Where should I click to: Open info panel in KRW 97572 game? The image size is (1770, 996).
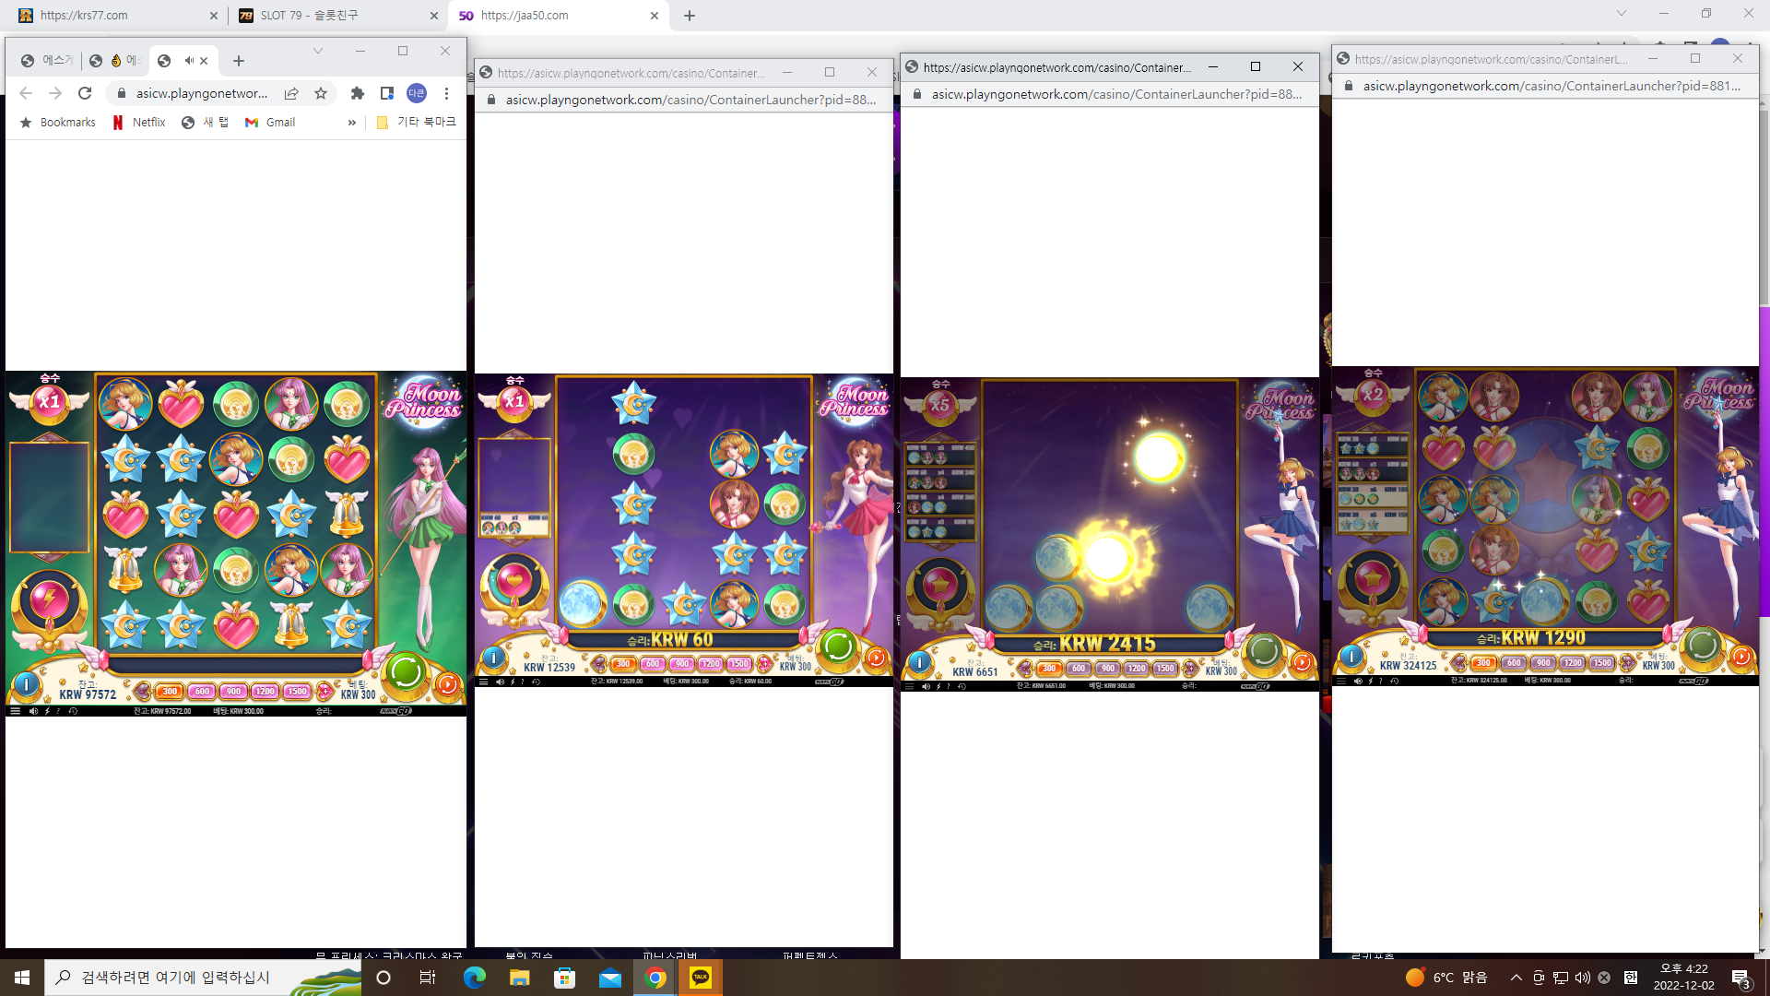pyautogui.click(x=26, y=684)
